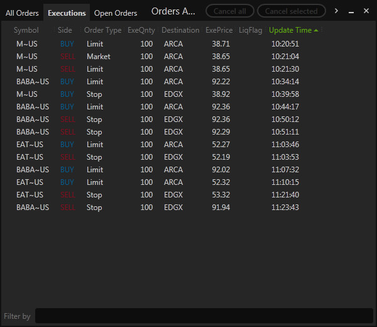This screenshot has height=327, width=377.
Task: Switch to the All Orders tab
Action: (x=22, y=13)
